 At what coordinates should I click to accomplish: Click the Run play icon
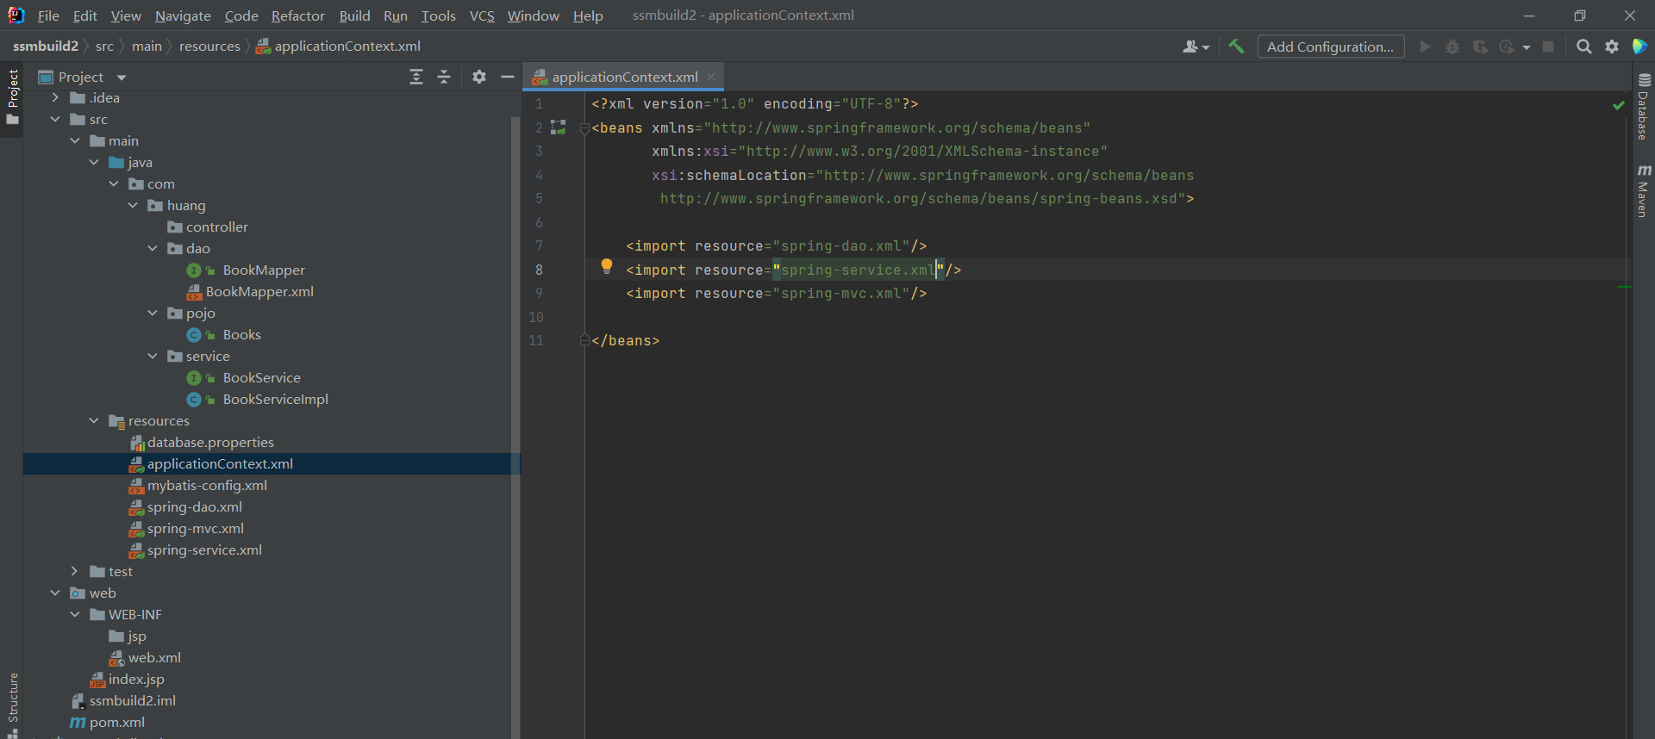coord(1425,47)
